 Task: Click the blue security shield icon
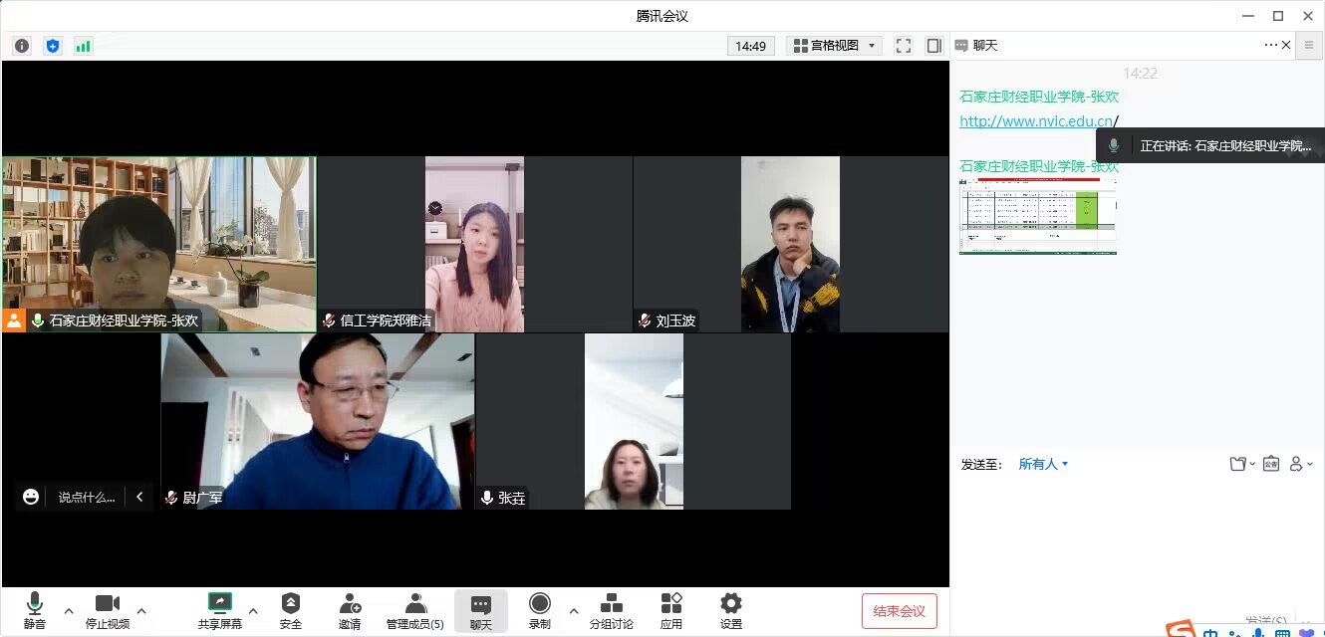(53, 46)
